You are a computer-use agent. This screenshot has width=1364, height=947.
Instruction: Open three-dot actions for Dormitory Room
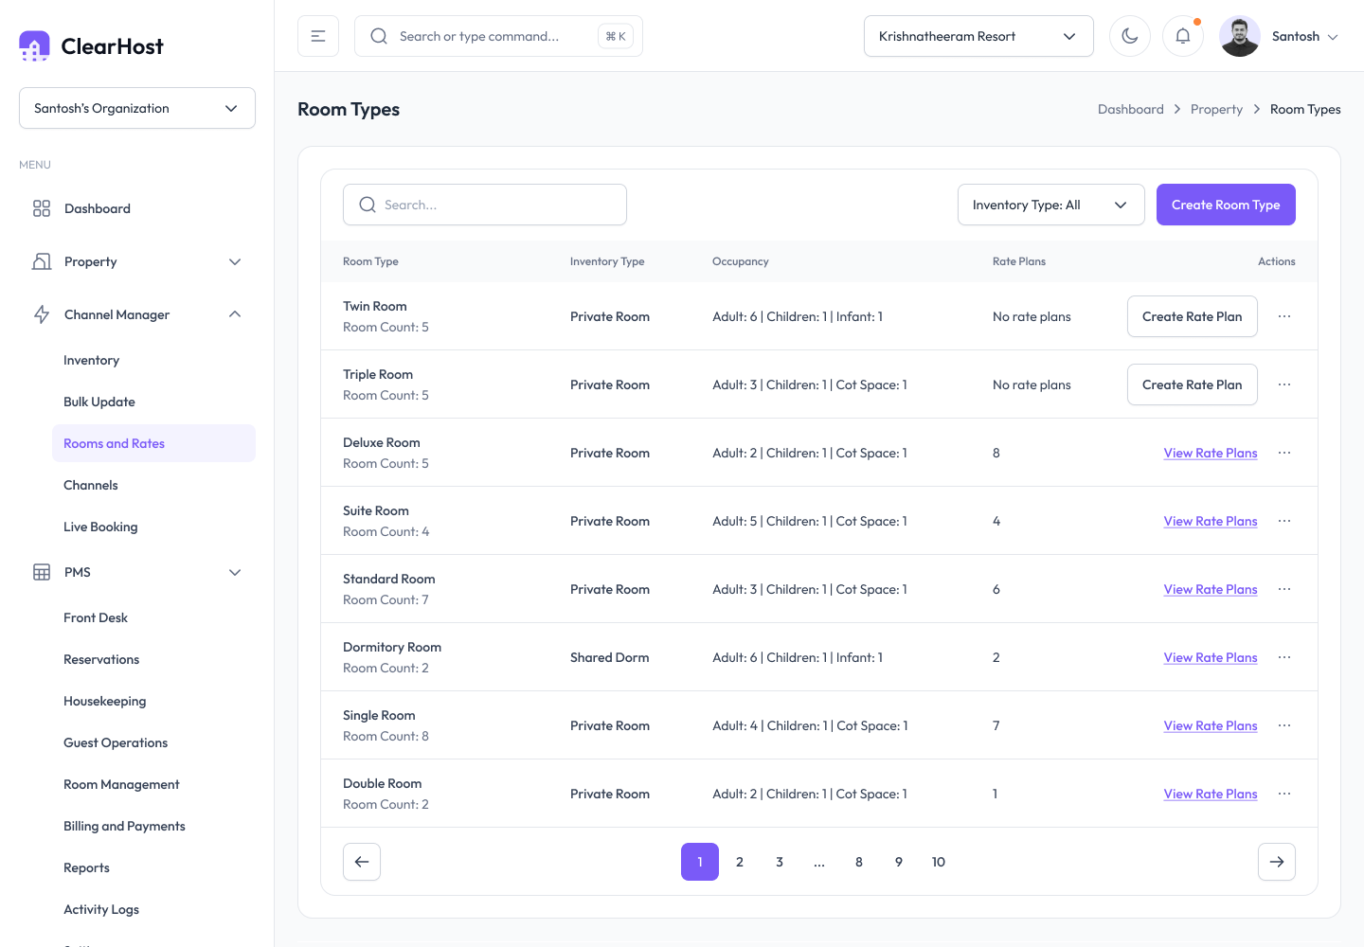click(1284, 657)
